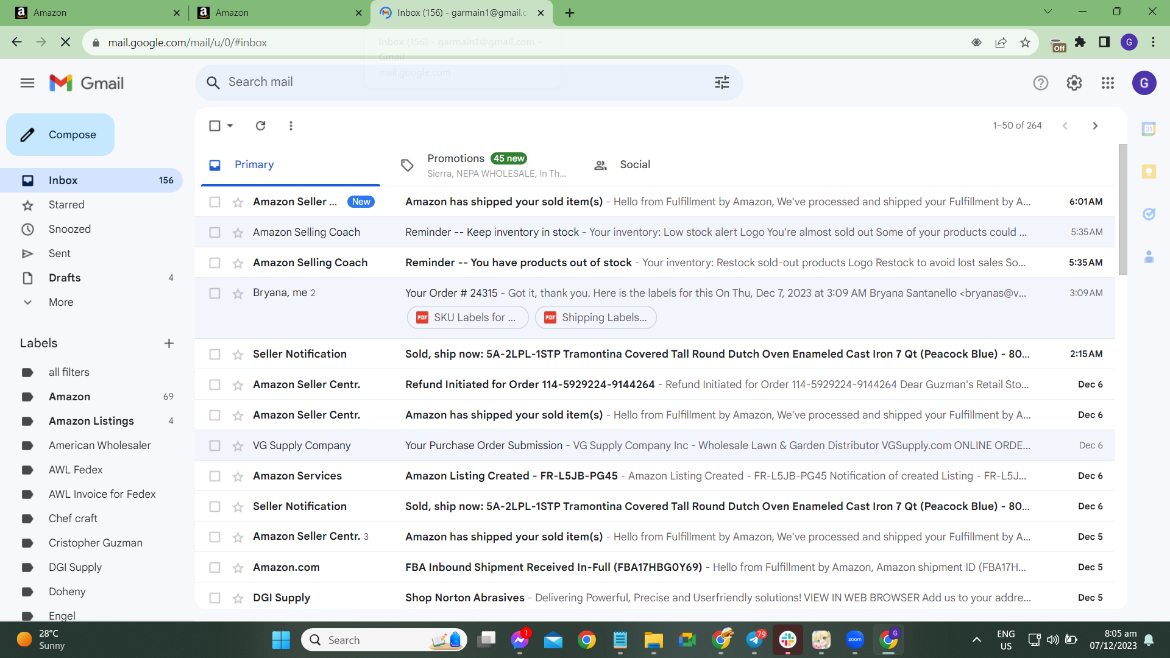Create a new label with plus icon

[x=169, y=344]
